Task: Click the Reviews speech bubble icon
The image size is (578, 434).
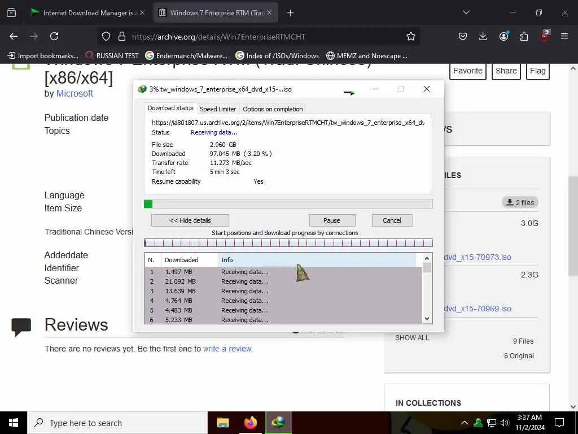Action: tap(21, 327)
